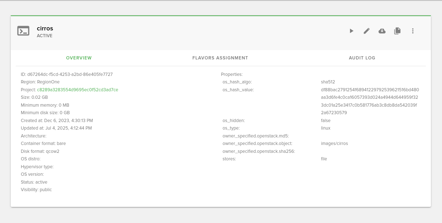This screenshot has height=223, width=442.
Task: Click the Region RegionOne line
Action: [40, 82]
